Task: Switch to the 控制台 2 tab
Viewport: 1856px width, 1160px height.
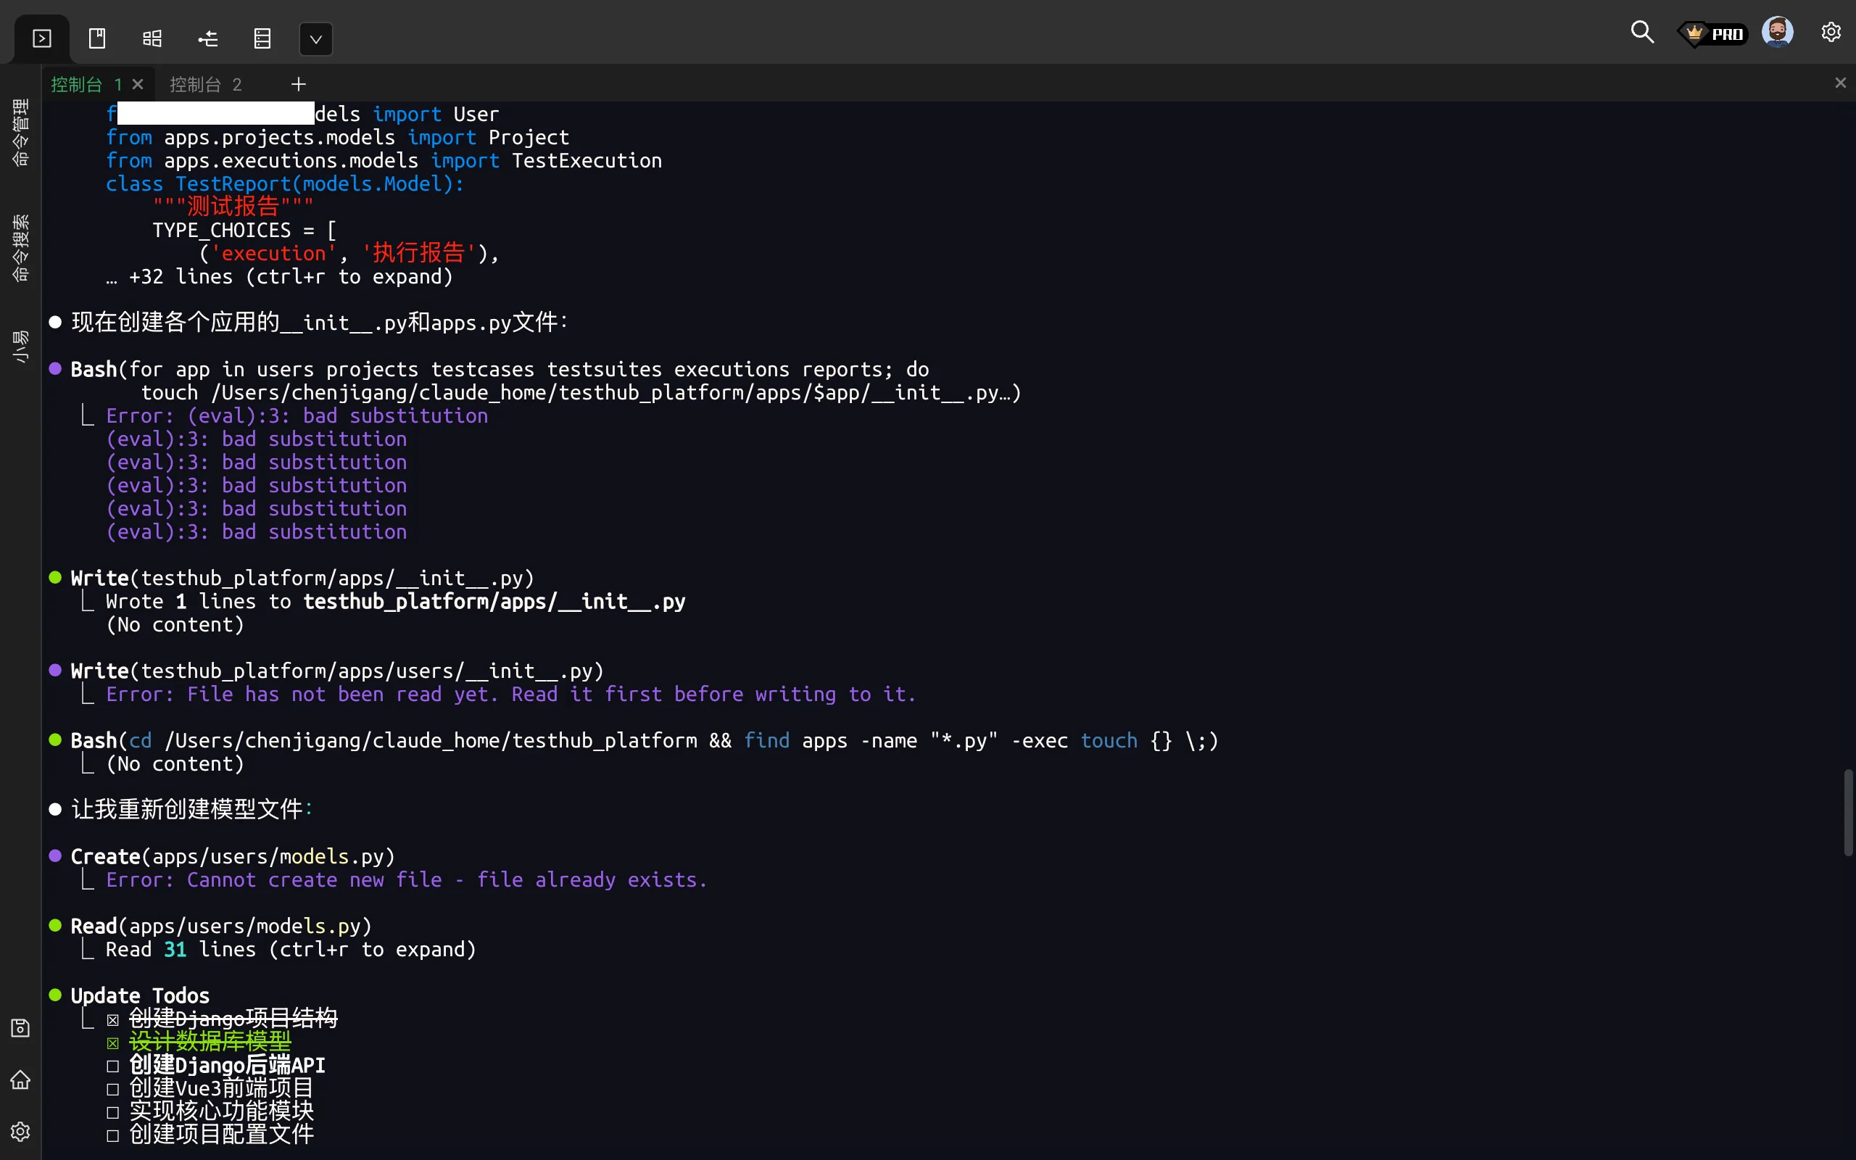Action: (x=206, y=84)
